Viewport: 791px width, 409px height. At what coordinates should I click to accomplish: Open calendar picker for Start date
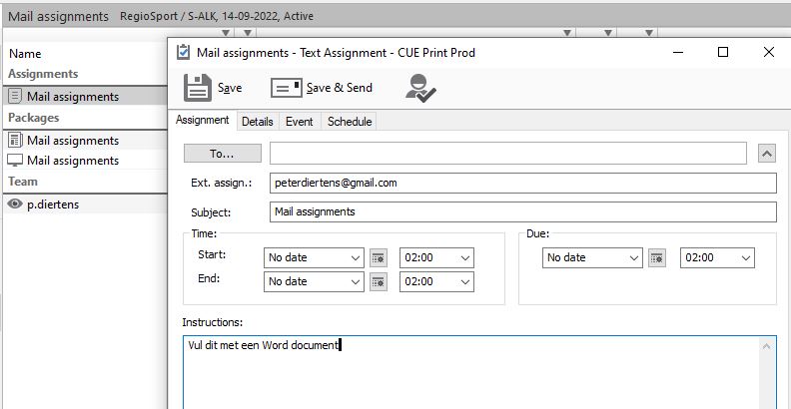[378, 257]
